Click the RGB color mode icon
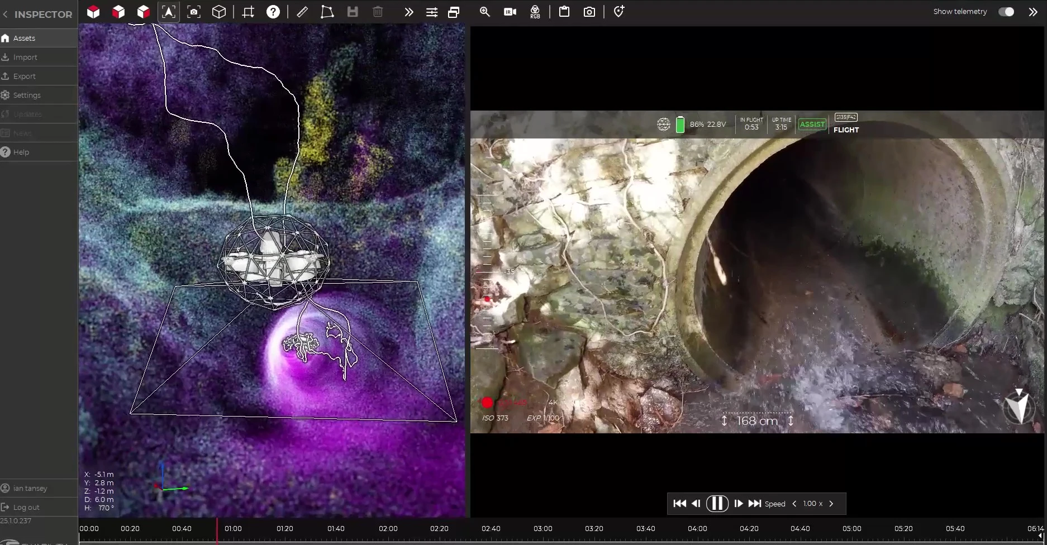1047x545 pixels. [535, 12]
